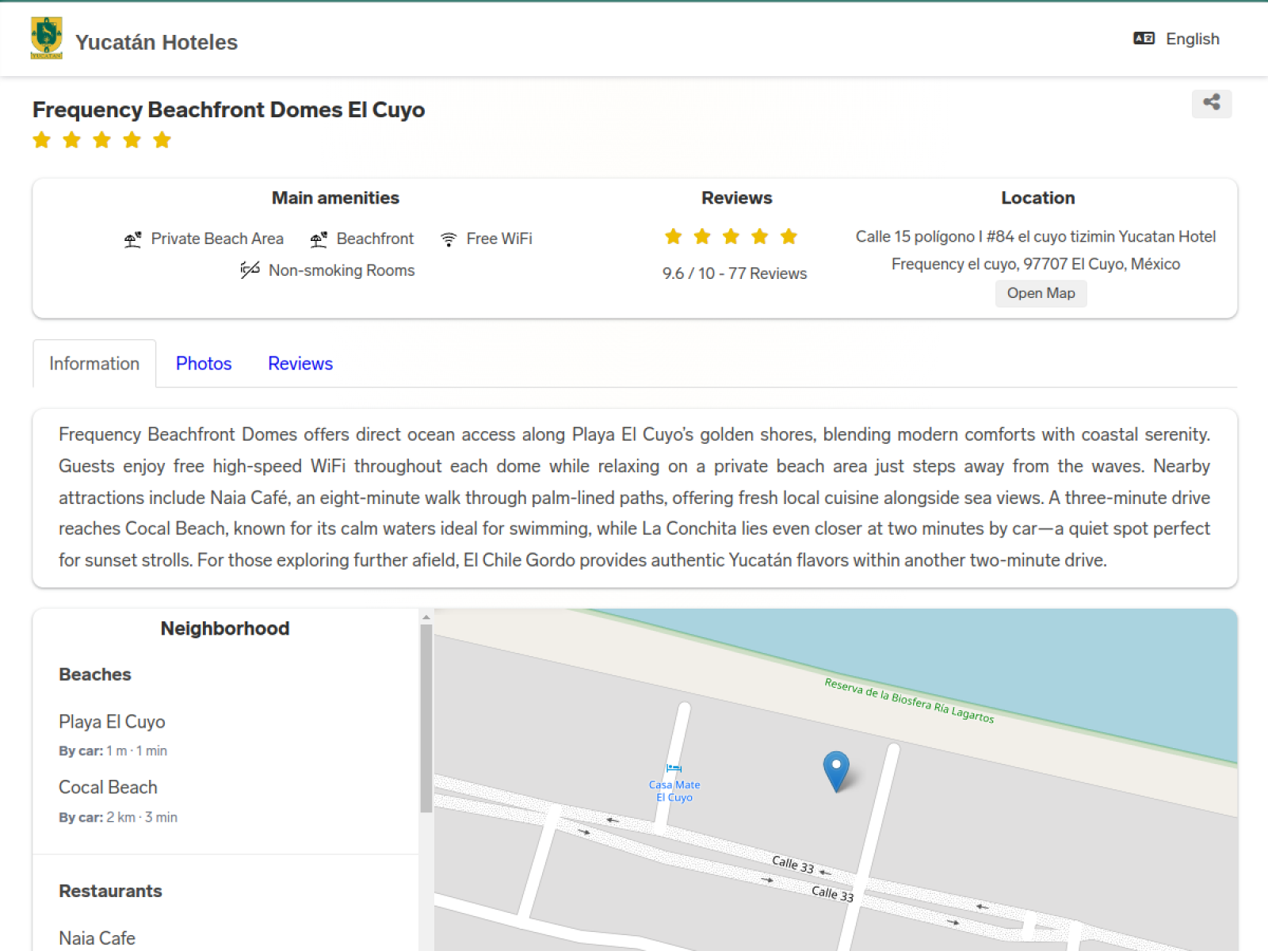Click the scrollbar up arrow in Neighborhood panel
Screen dimensions: 1268x951
(x=426, y=617)
